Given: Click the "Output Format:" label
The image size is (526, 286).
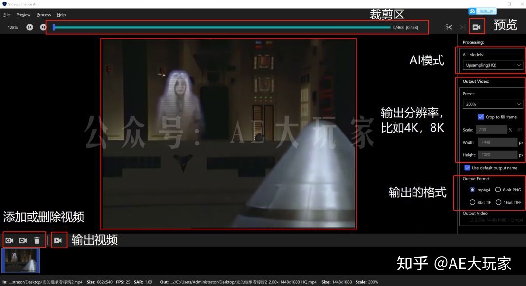Looking at the screenshot, I should pyautogui.click(x=476, y=179).
